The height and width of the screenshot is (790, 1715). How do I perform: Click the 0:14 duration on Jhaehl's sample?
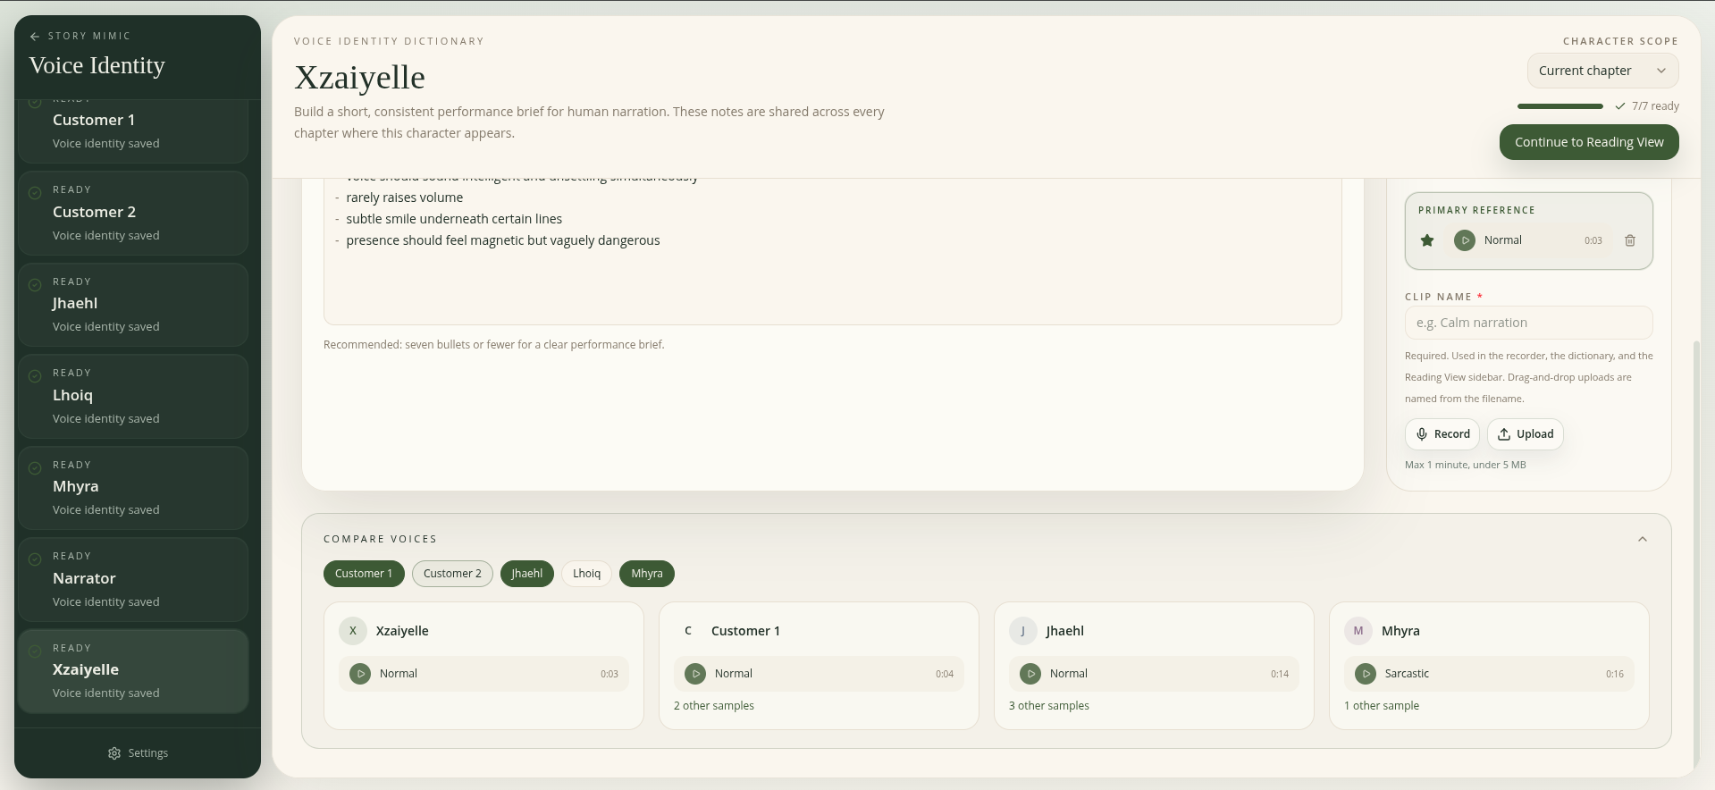tap(1280, 674)
